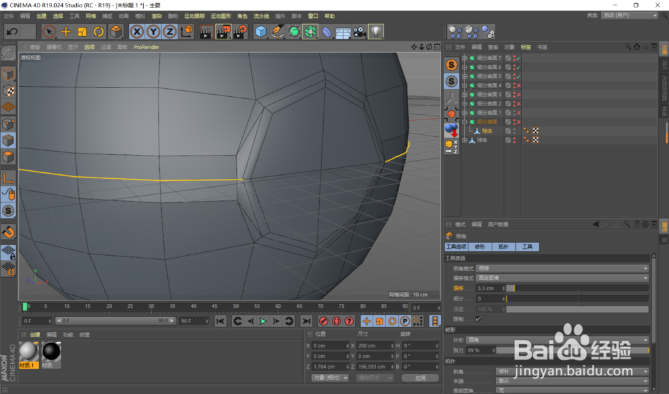Click the 偏移 5.3 cm value field
669x394 pixels.
[x=490, y=288]
